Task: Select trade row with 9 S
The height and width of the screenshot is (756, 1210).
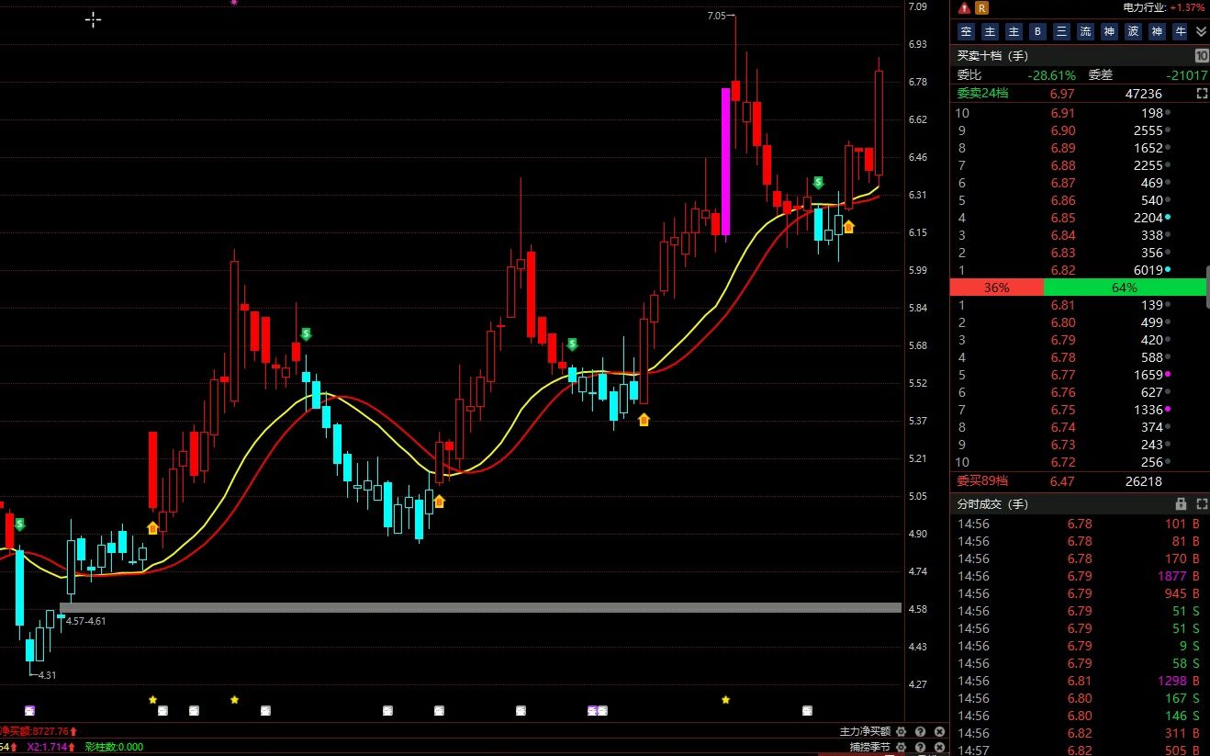Action: [1079, 646]
